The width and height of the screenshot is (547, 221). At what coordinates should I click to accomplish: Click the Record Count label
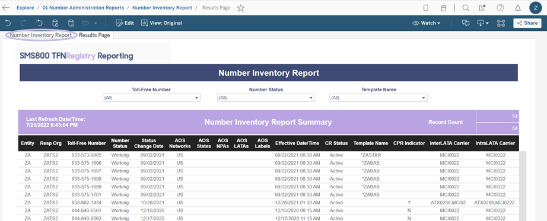tap(446, 122)
